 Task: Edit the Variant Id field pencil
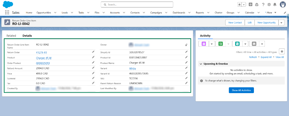pos(186,73)
